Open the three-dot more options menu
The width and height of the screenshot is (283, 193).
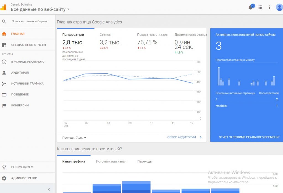point(269,7)
